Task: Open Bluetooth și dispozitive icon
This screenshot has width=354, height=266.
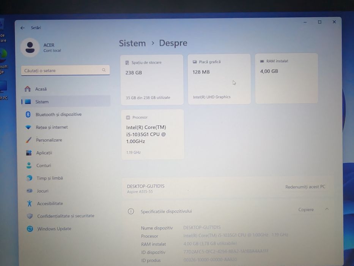Action: (x=28, y=114)
